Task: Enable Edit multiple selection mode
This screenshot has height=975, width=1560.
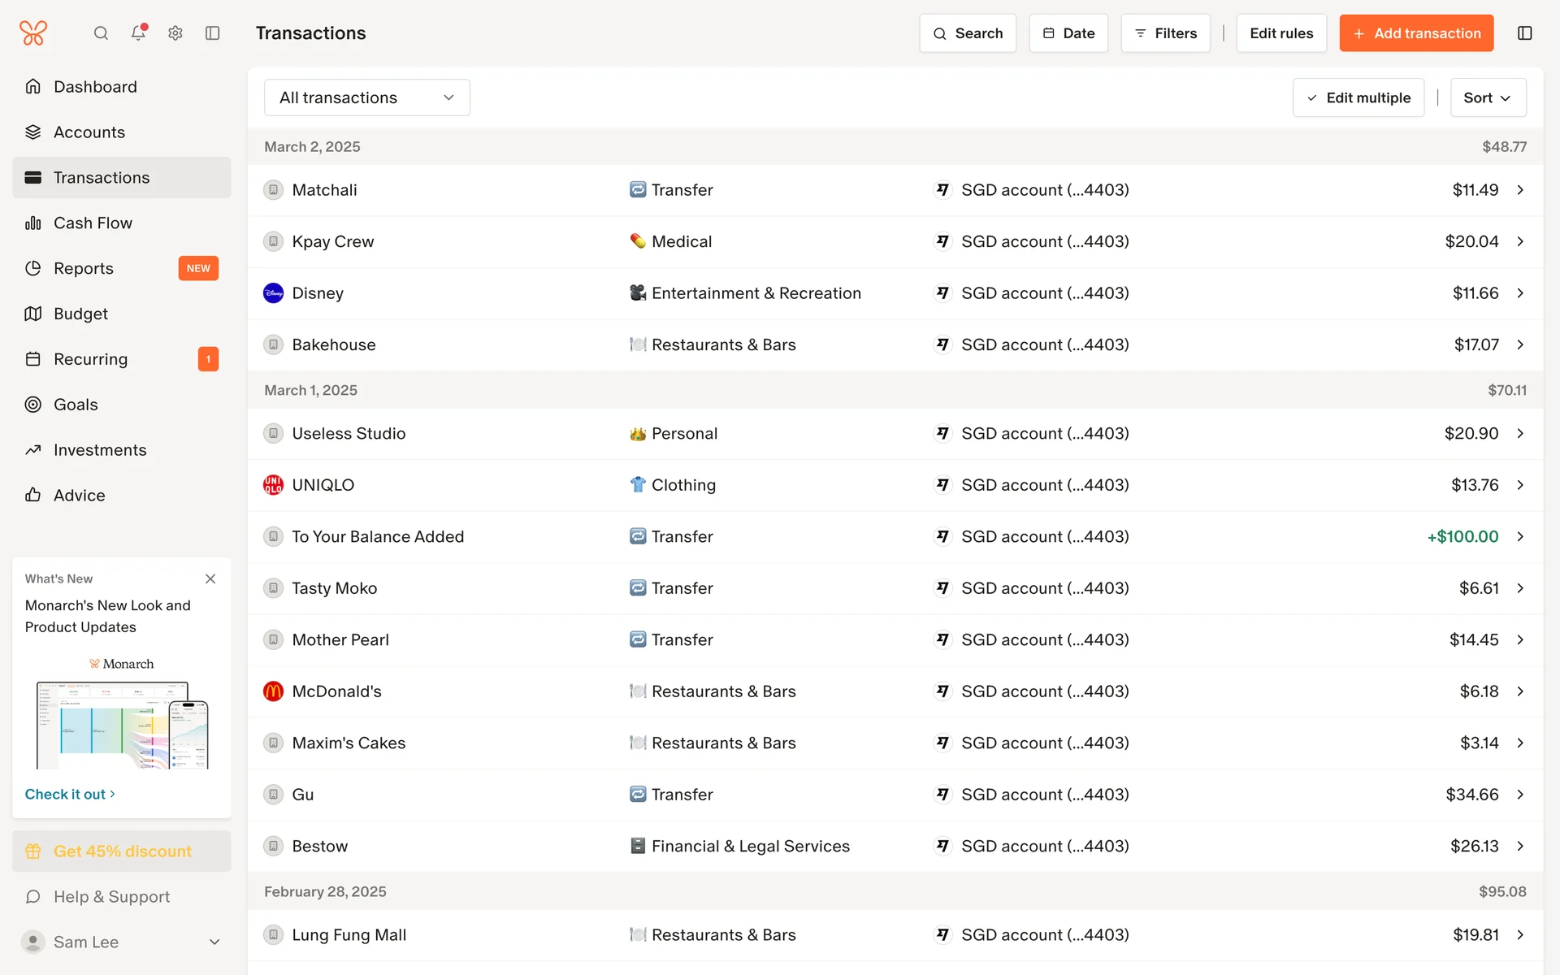Action: coord(1358,97)
